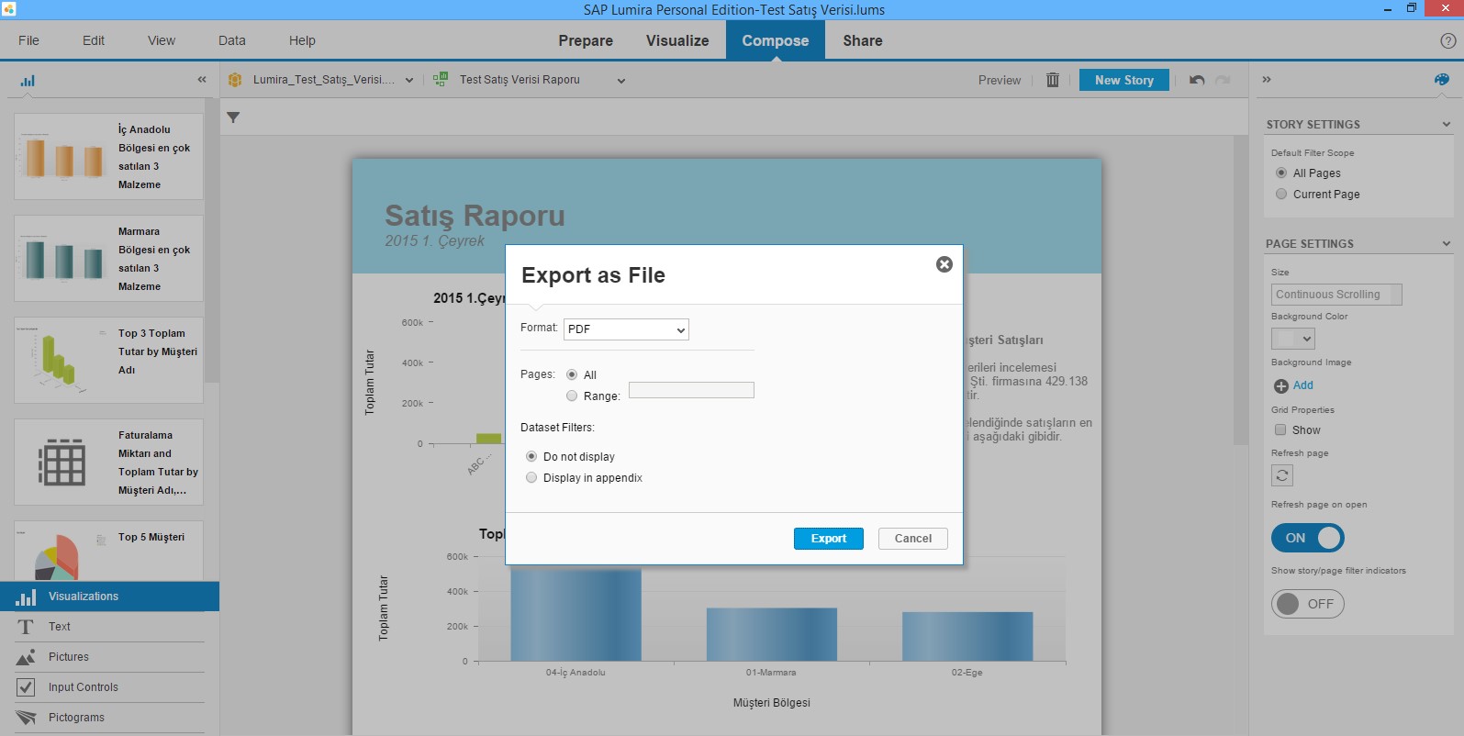Click the trash delete story icon
Image resolution: width=1464 pixels, height=736 pixels.
[1053, 80]
